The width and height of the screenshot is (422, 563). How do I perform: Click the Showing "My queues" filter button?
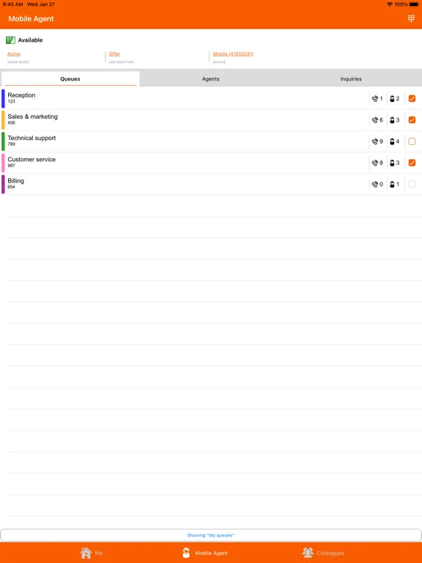pyautogui.click(x=211, y=535)
